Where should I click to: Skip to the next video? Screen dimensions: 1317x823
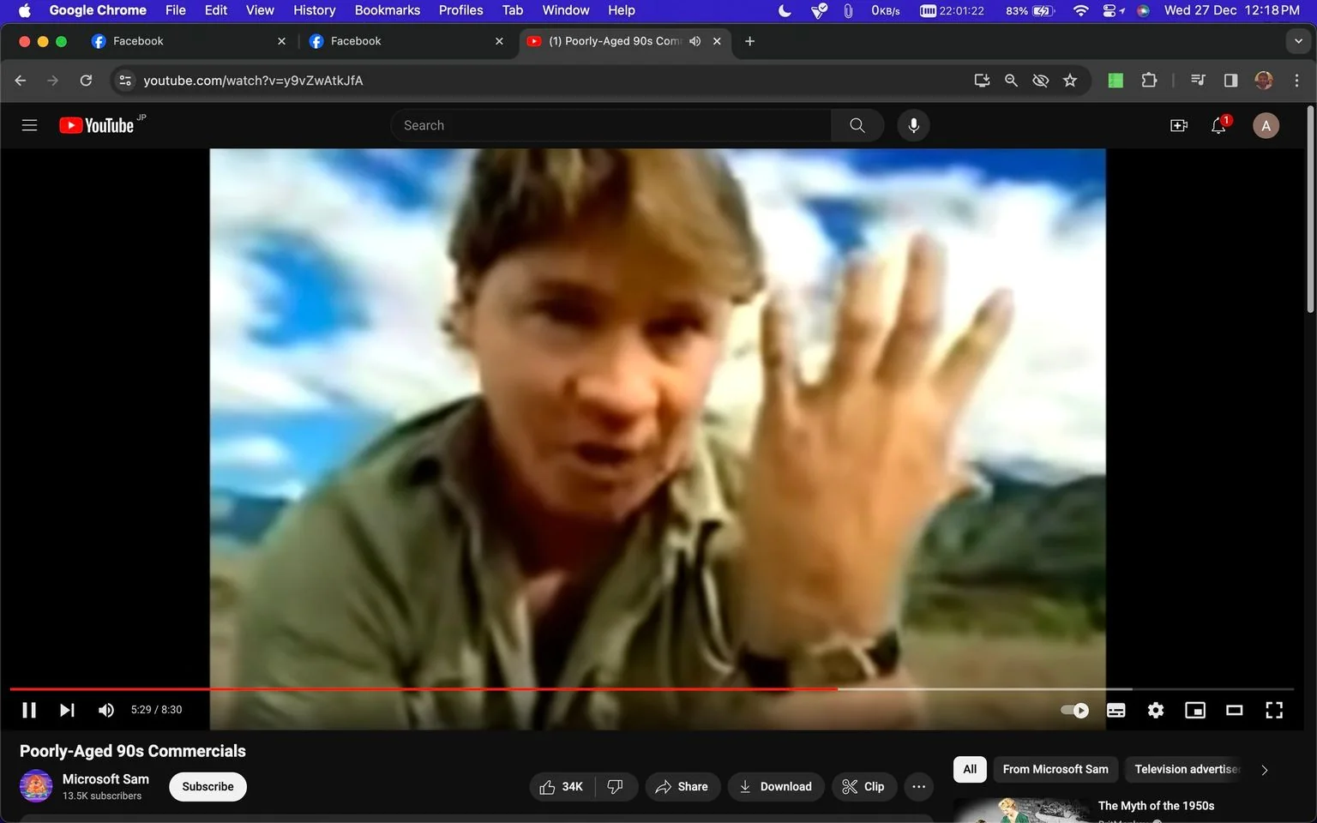(67, 710)
